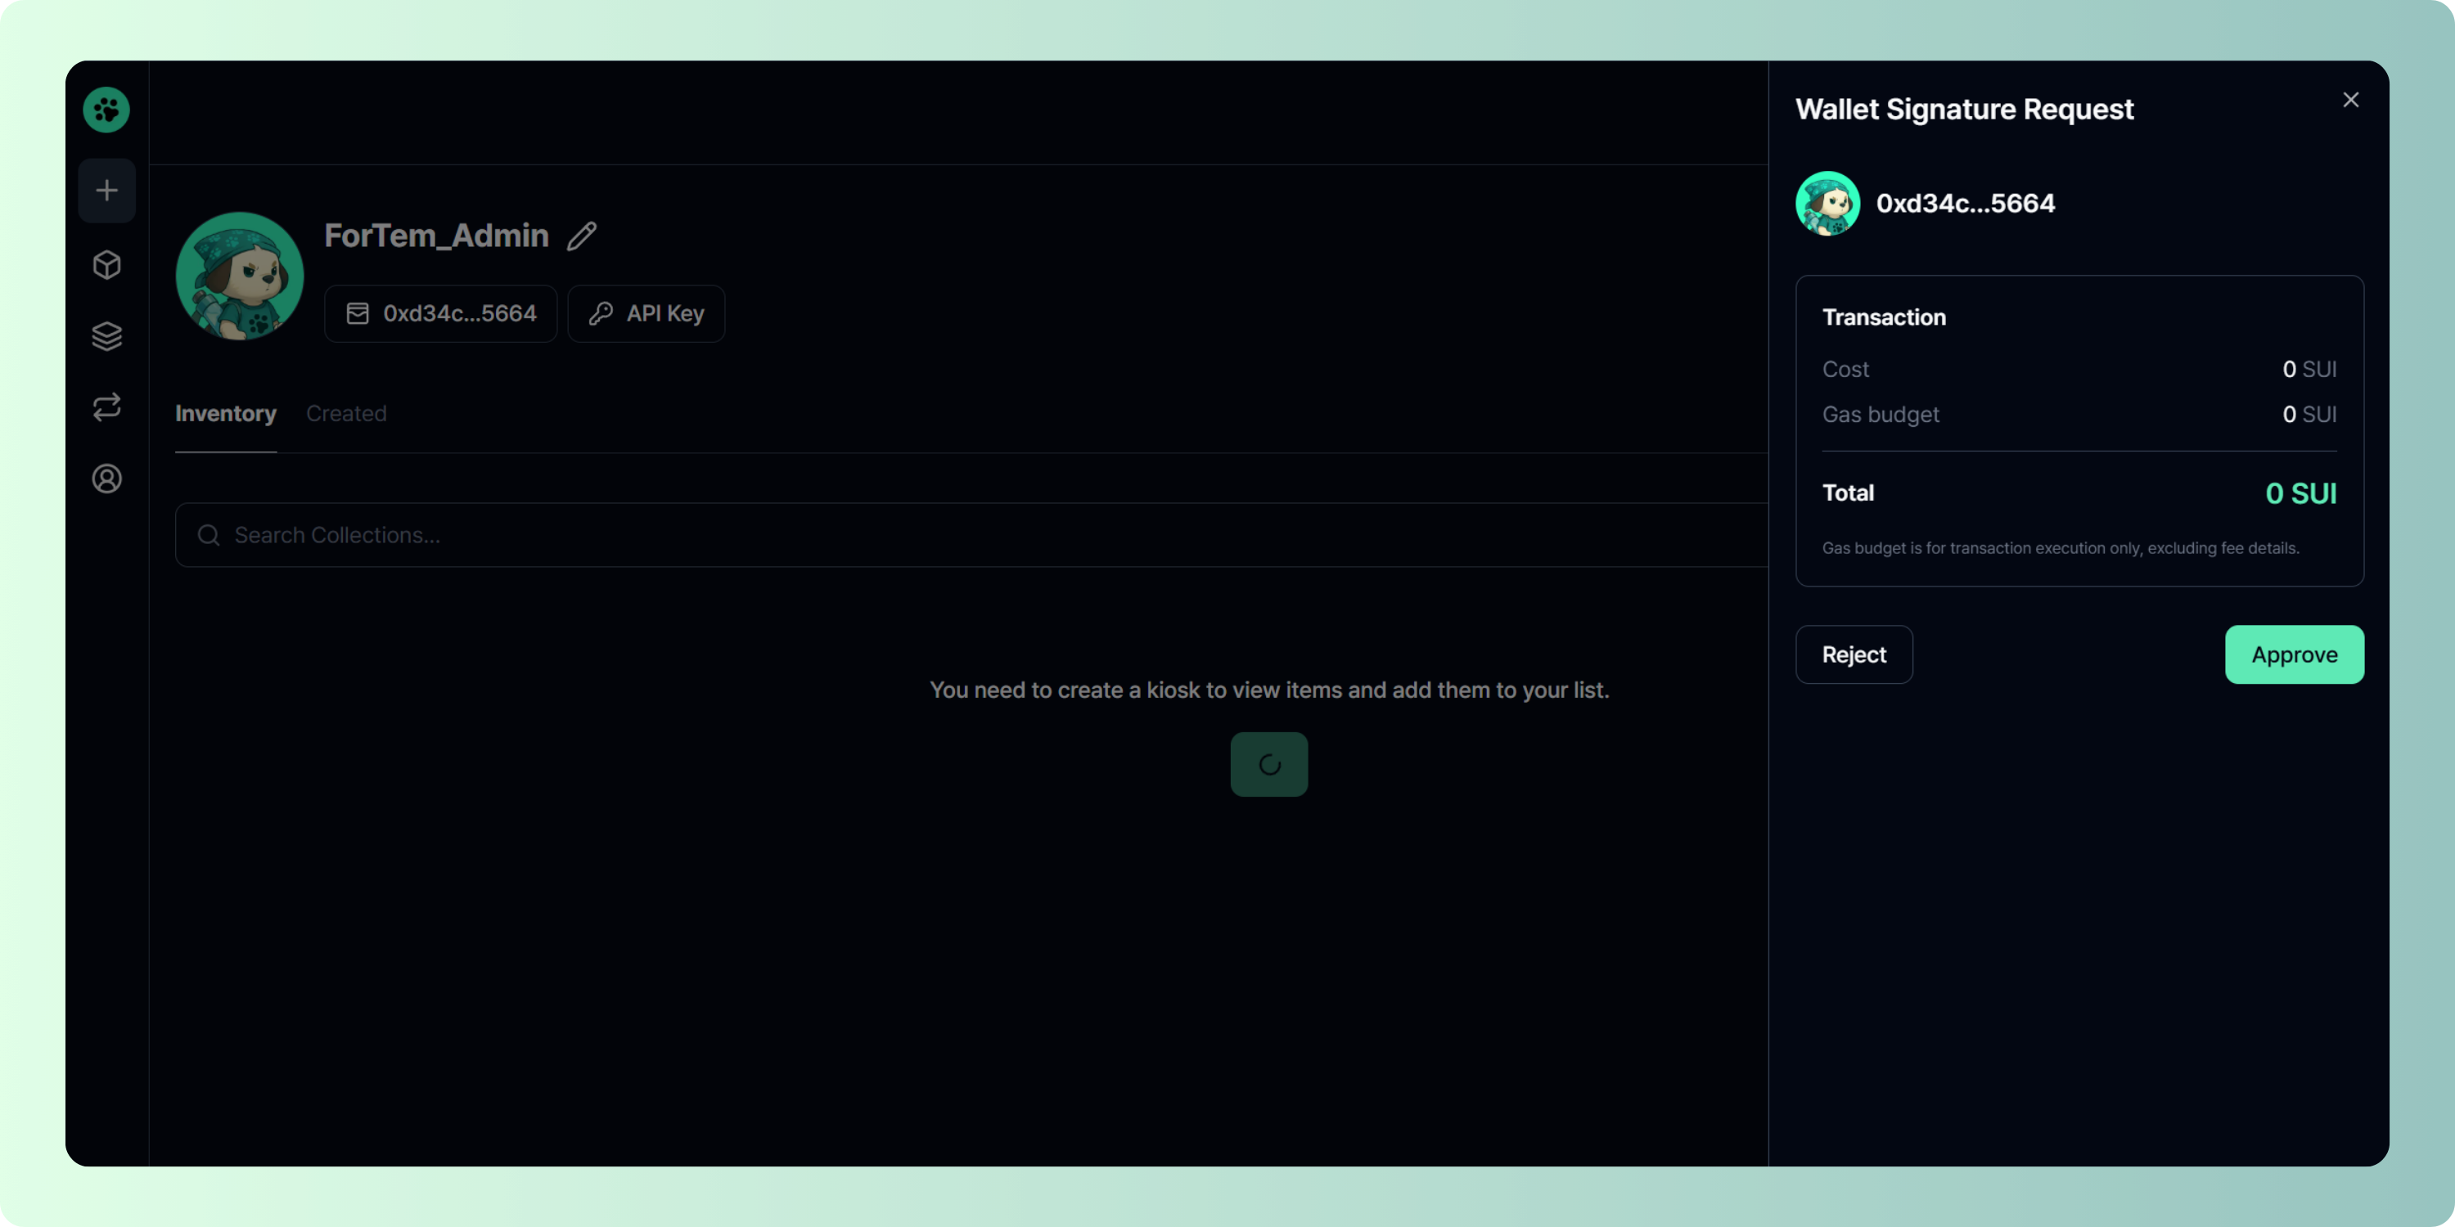2455x1227 pixels.
Task: Click the ForTem_Admin profile avatar
Action: [239, 276]
